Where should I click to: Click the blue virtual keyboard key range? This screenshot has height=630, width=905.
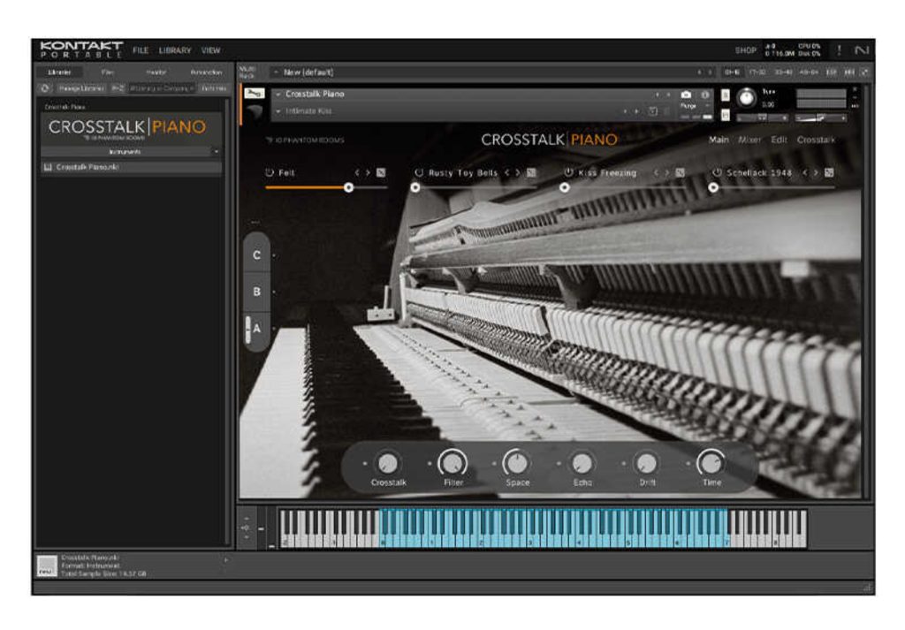(x=554, y=528)
